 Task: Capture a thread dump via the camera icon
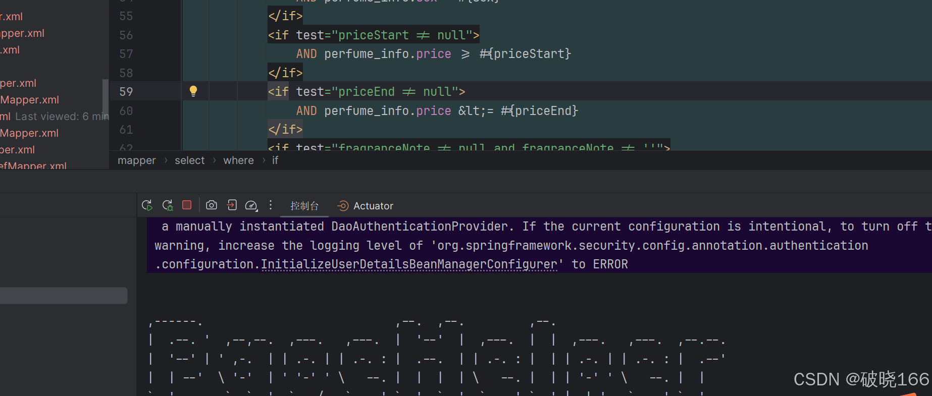[x=212, y=205]
